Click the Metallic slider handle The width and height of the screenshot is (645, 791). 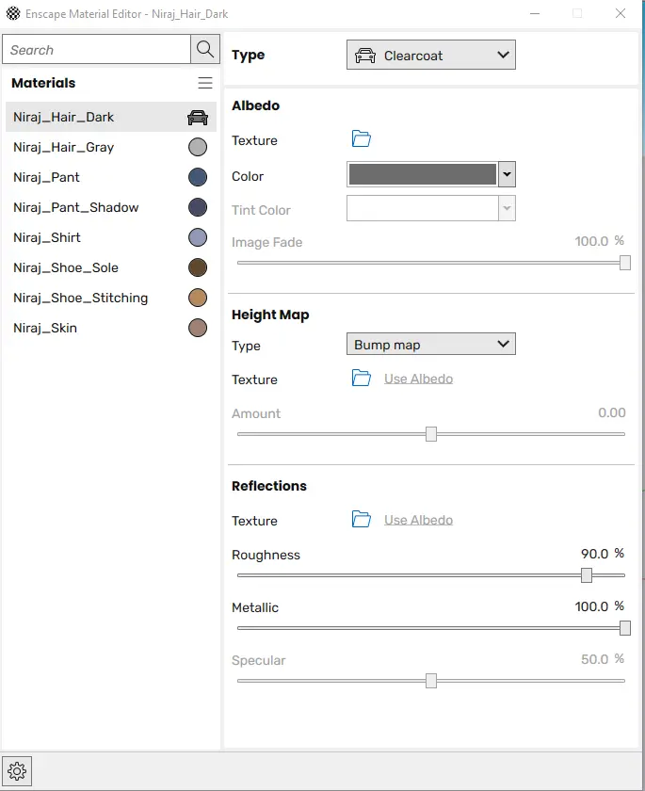point(624,628)
